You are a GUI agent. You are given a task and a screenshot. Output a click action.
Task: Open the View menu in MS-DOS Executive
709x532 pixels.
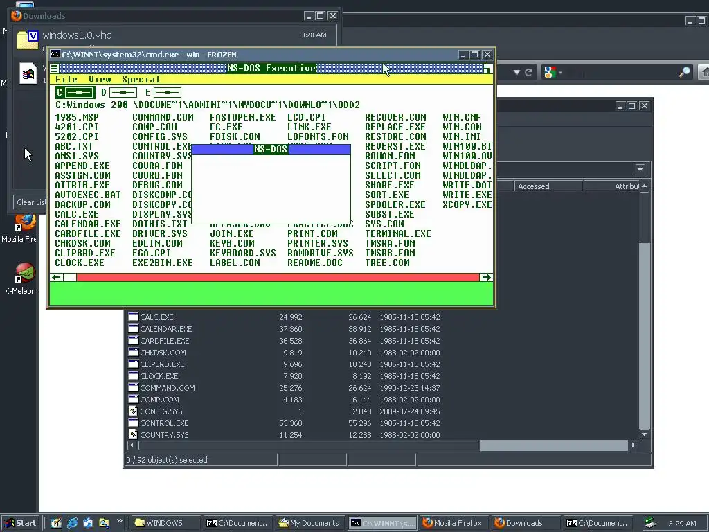pyautogui.click(x=100, y=79)
